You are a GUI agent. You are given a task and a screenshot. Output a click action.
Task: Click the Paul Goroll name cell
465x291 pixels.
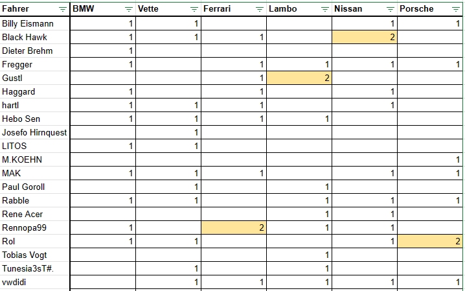[x=34, y=187]
